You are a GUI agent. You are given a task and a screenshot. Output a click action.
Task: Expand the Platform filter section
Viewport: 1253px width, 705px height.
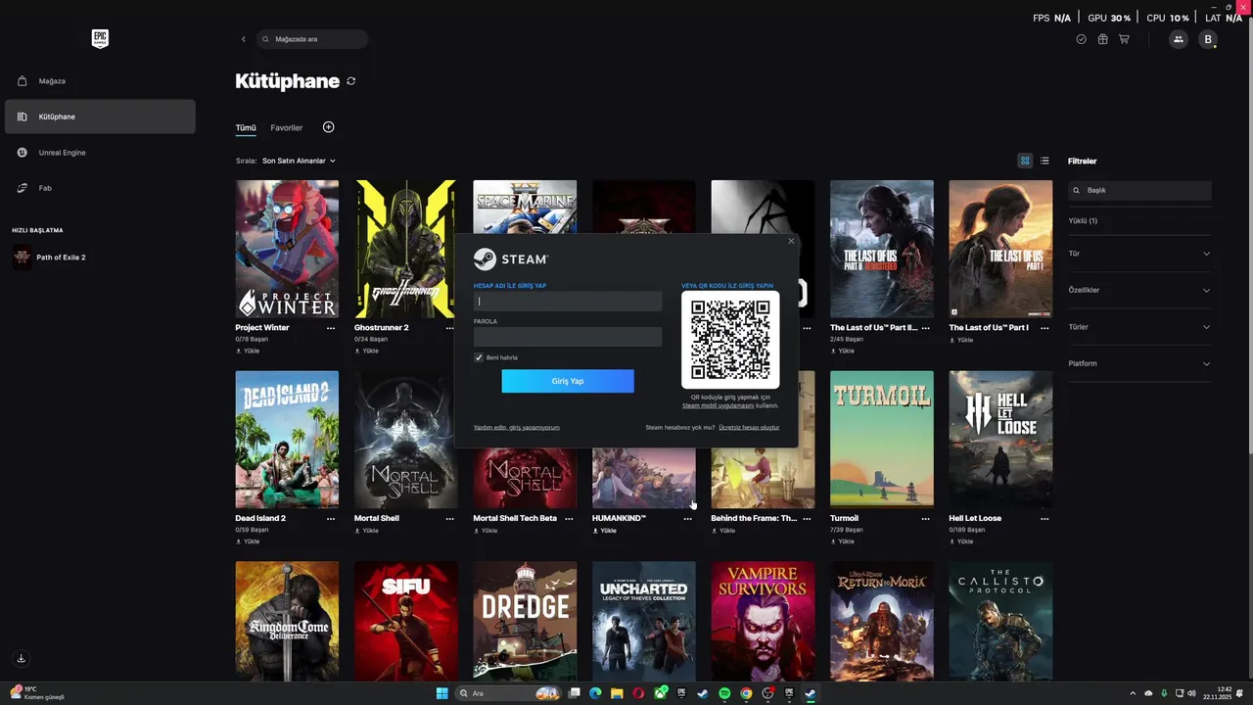1139,363
